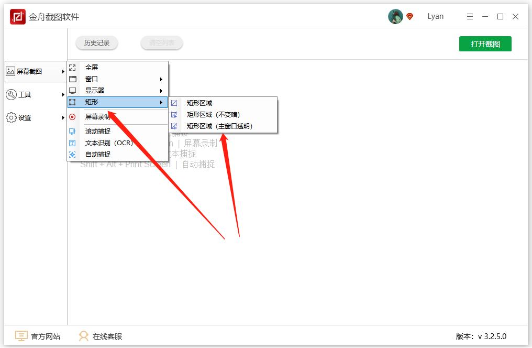Open the 屏幕截图 sidebar tab
This screenshot has height=348, width=532.
[30, 71]
